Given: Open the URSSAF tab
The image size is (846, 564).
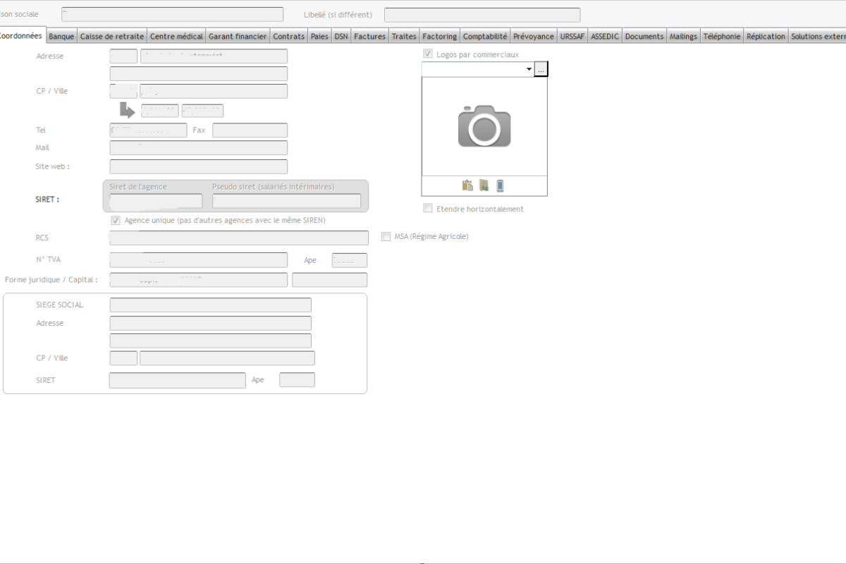Looking at the screenshot, I should [x=572, y=37].
